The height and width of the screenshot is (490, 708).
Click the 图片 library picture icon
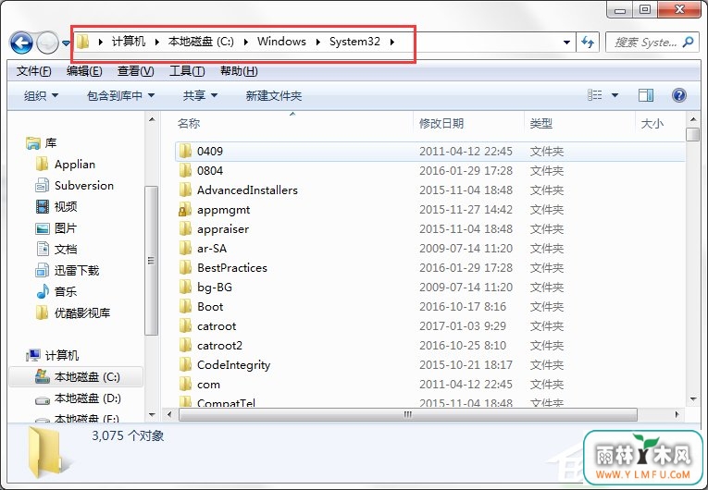click(x=42, y=228)
